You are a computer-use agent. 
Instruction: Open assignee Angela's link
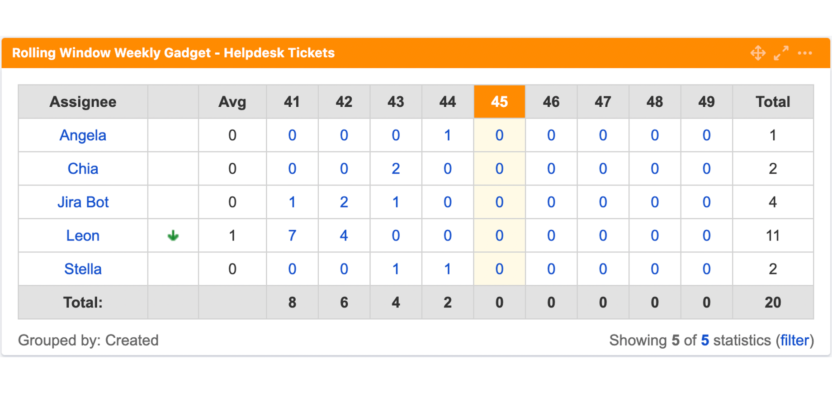tap(83, 135)
